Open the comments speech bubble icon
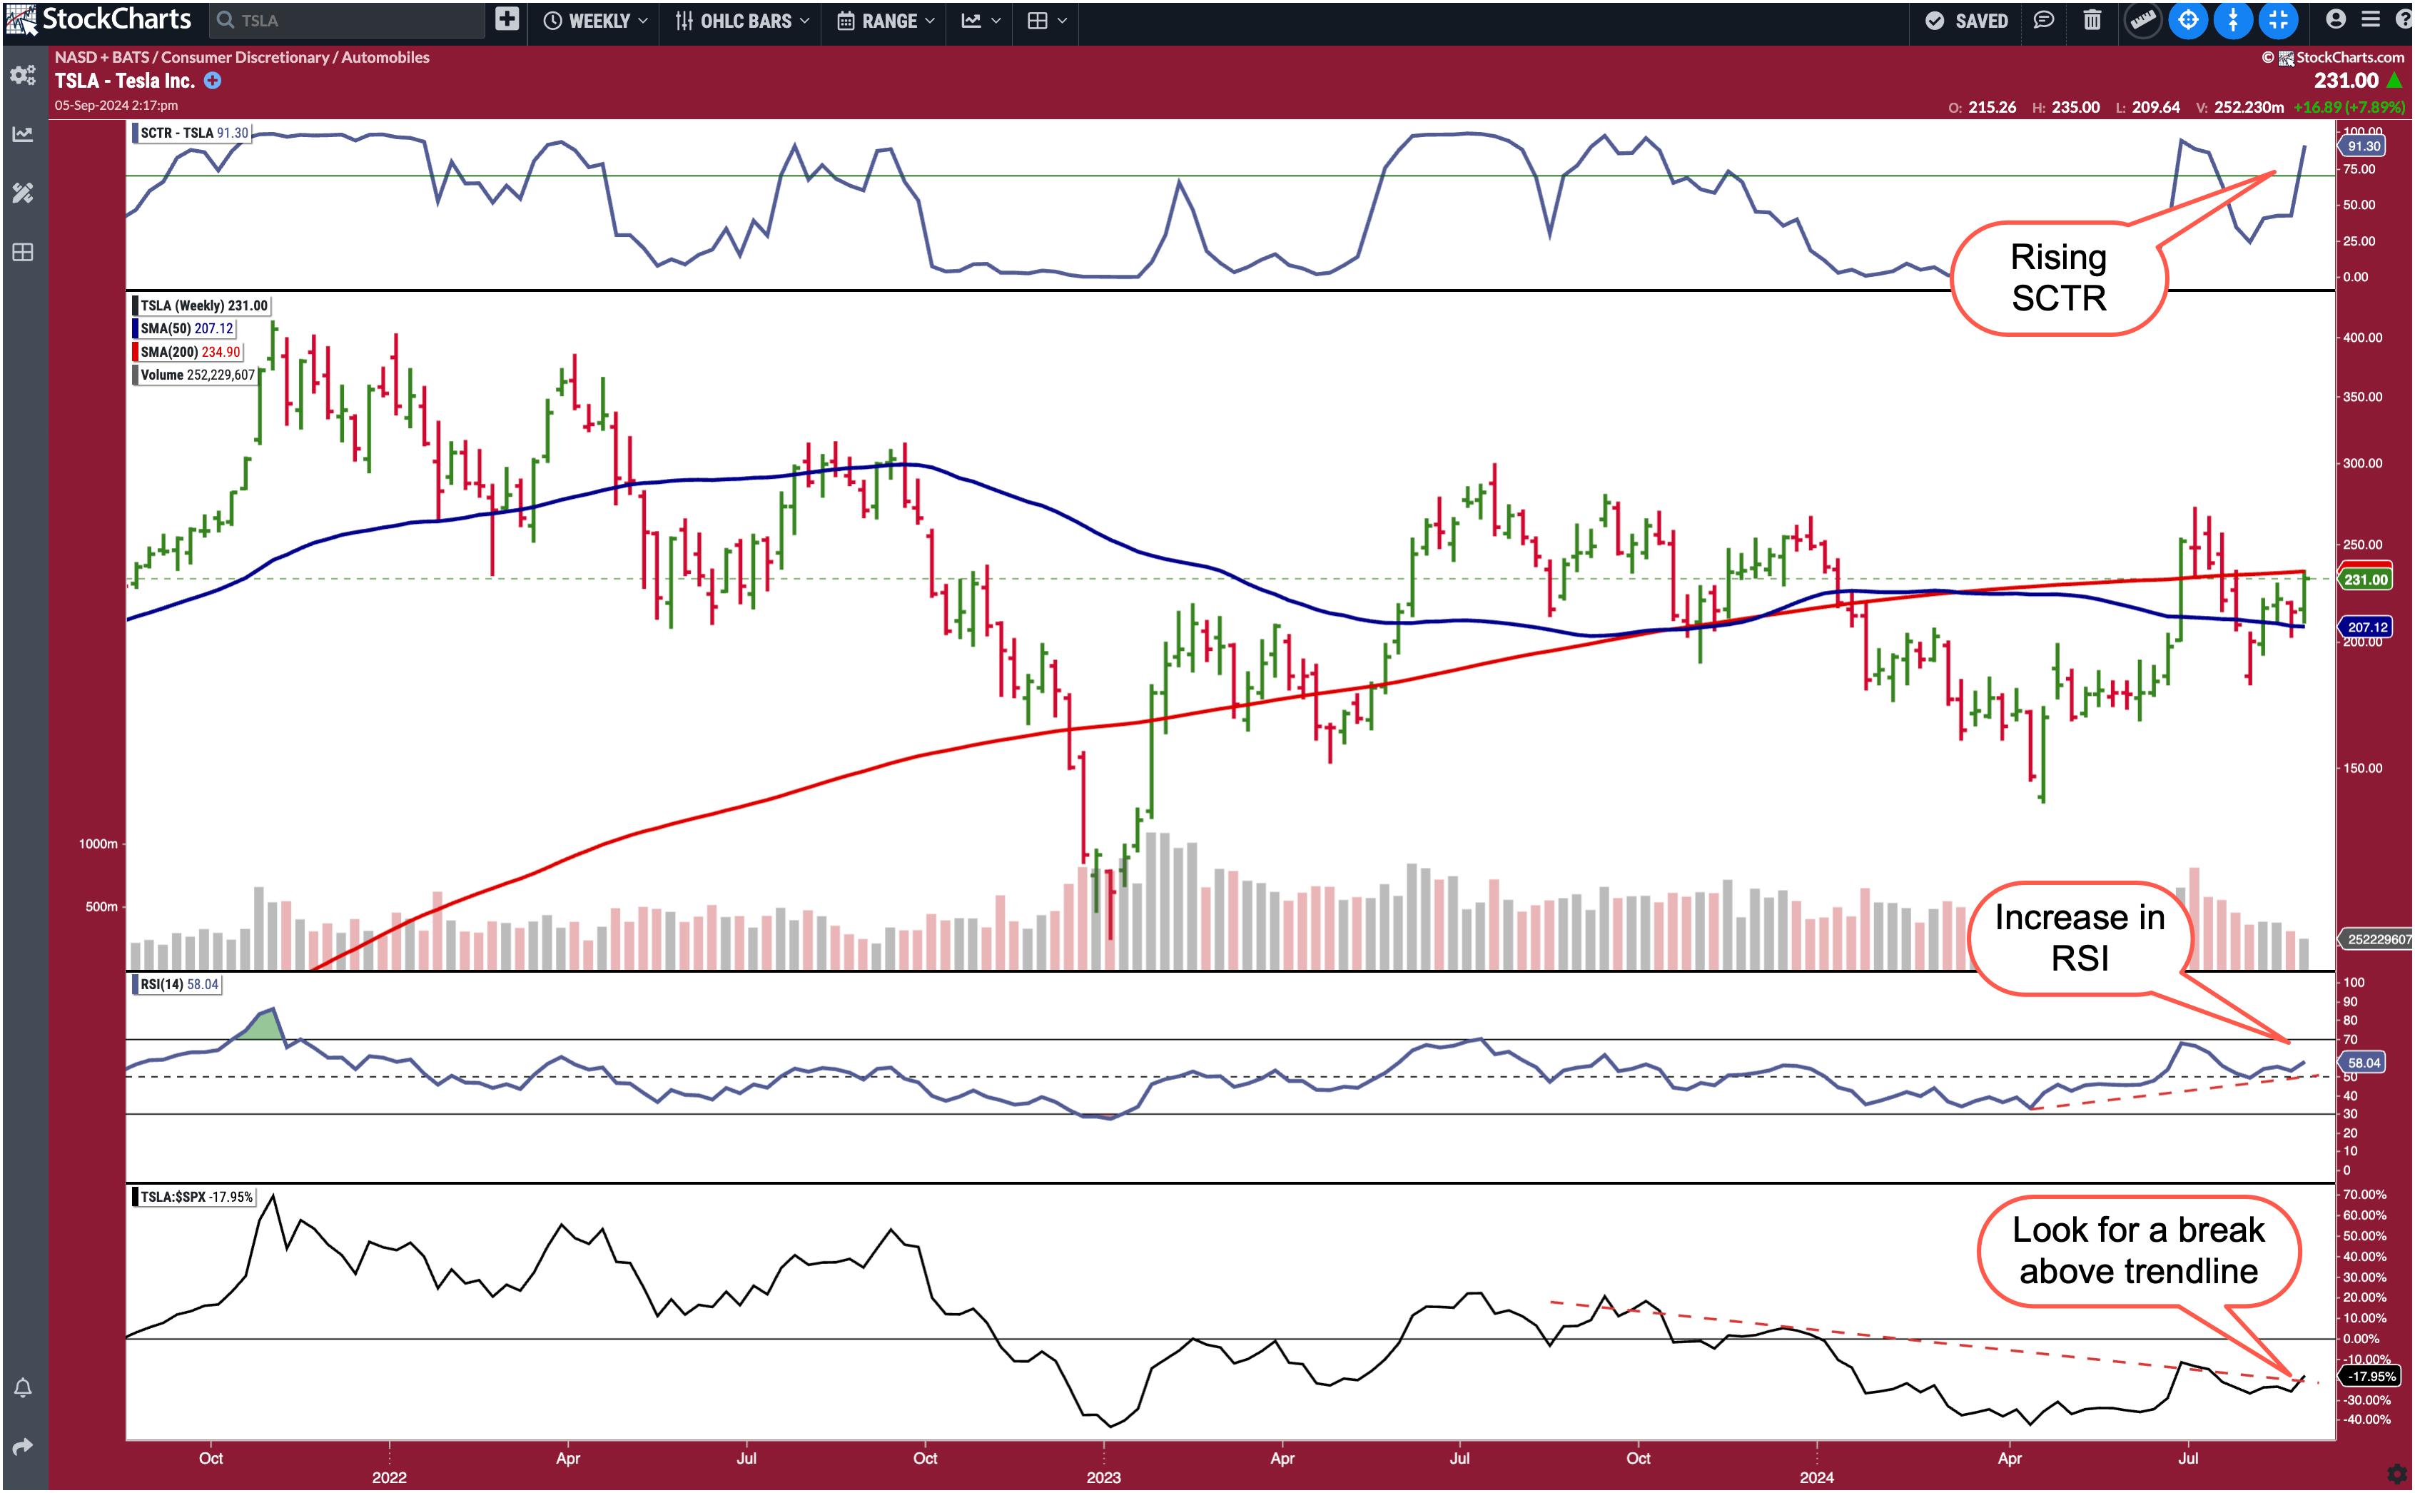This screenshot has height=1493, width=2415. (2044, 20)
